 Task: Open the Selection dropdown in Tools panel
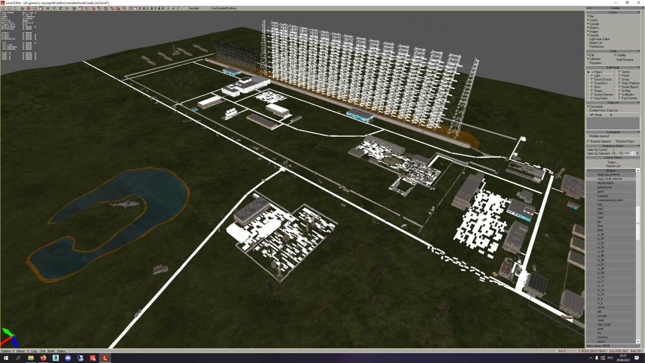pyautogui.click(x=594, y=59)
